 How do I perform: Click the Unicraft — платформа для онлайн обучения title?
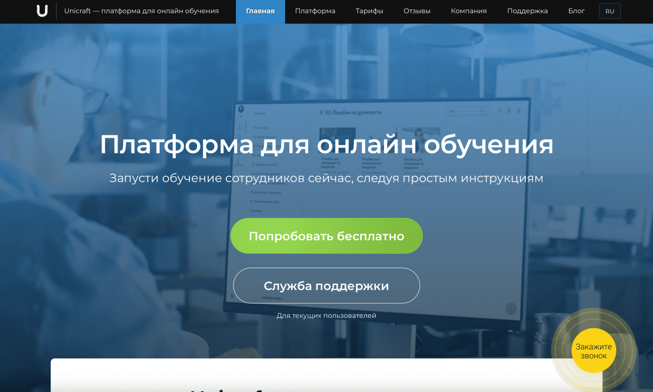click(142, 11)
